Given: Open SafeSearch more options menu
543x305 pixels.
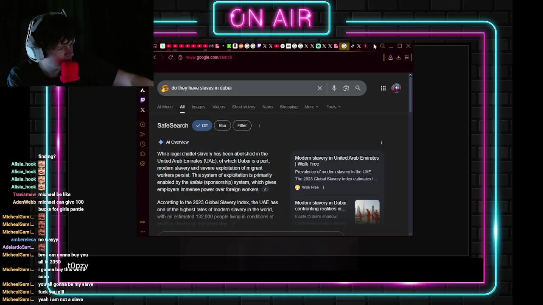Looking at the screenshot, I should tap(259, 125).
